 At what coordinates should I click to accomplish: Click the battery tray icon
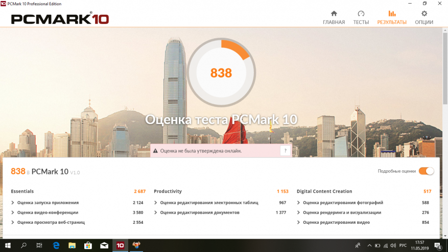378,245
